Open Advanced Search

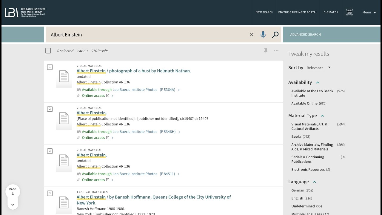coord(305,35)
